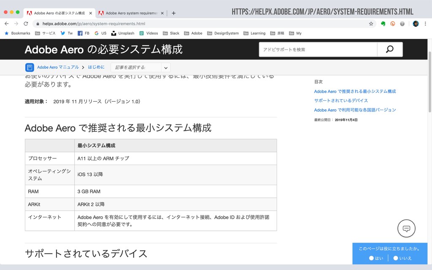Screen dimensions: 432x270
Task: Click the アドビサポートを検索 search field
Action: point(318,50)
